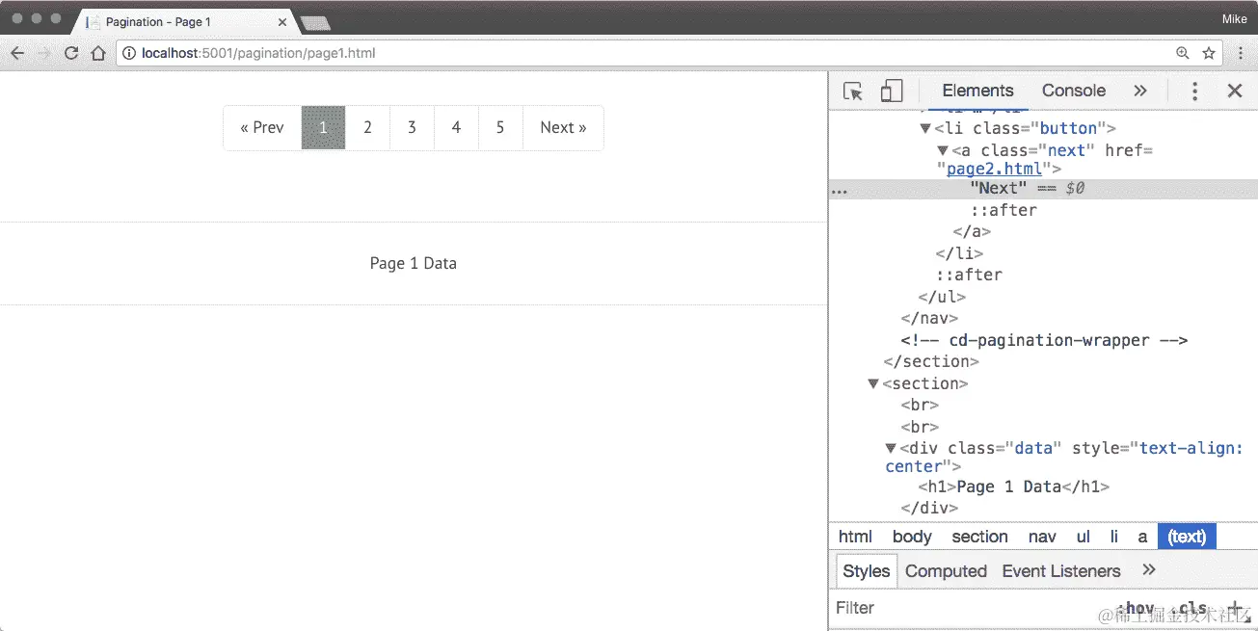Screen dimensions: 1258x631
Task: Switch to the Console tab
Action: click(x=1073, y=91)
